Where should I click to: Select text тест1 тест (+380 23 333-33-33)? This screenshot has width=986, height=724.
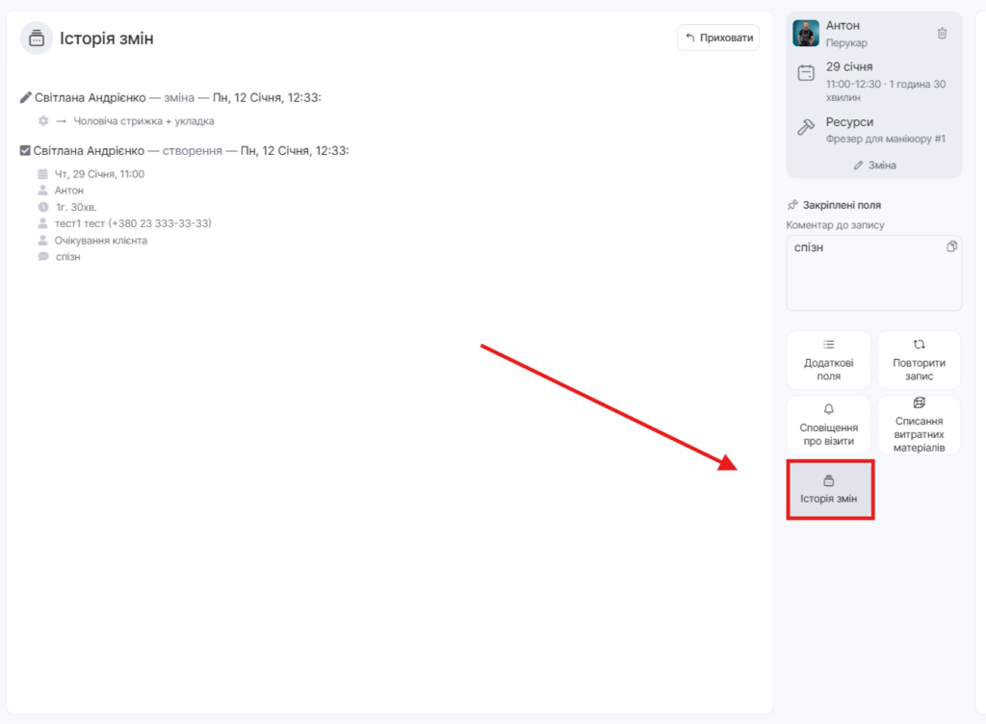click(133, 223)
